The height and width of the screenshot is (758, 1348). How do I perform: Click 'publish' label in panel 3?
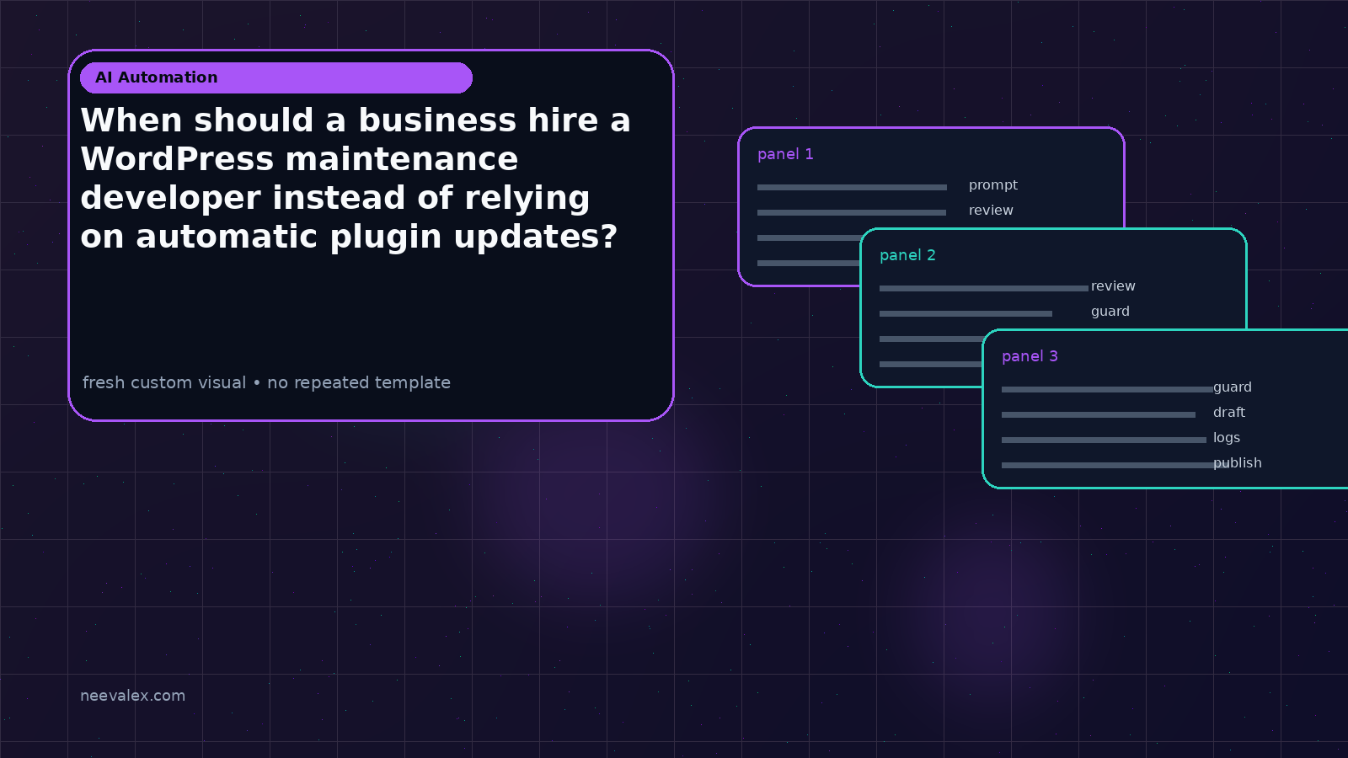click(x=1238, y=463)
